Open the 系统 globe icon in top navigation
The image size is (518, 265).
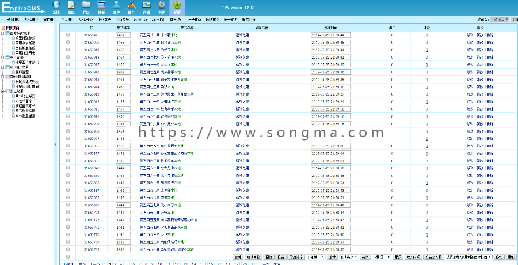tap(56, 5)
